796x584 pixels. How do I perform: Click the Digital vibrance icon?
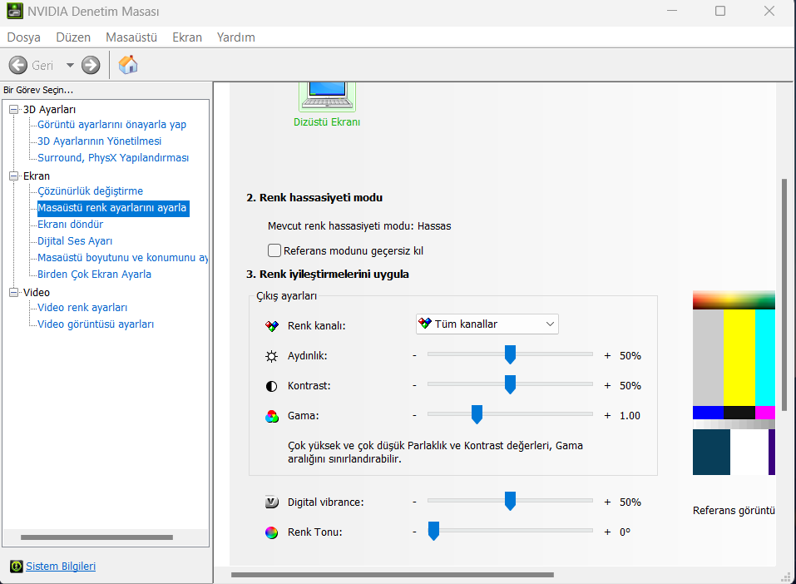[x=272, y=502]
